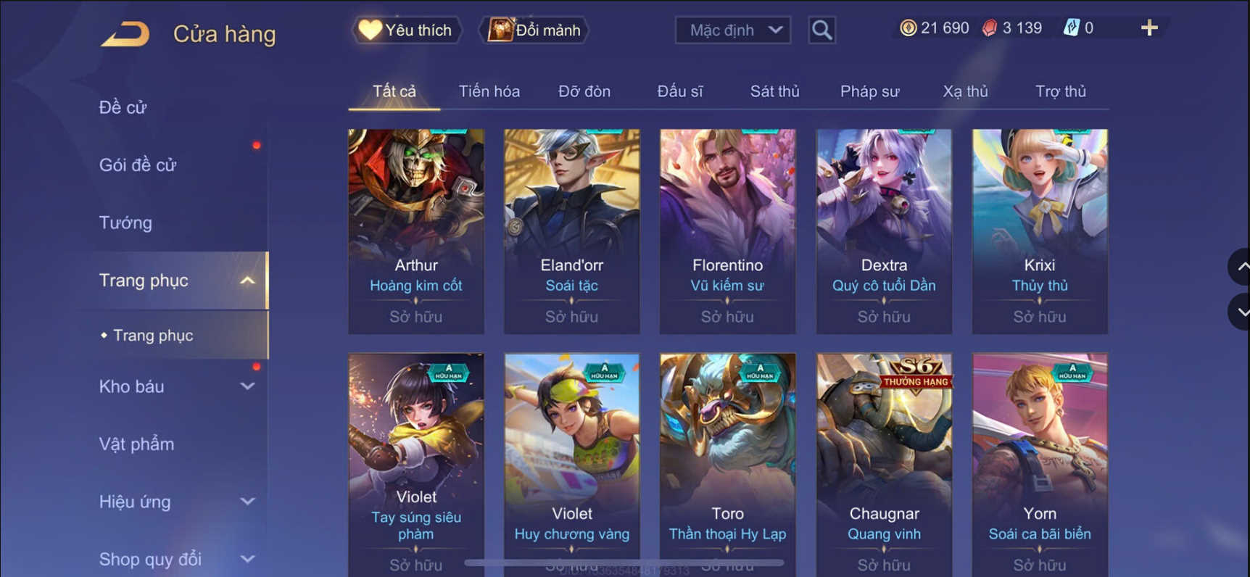Open the Gói đề cử sidebar menu
This screenshot has height=577, width=1250.
coord(138,165)
